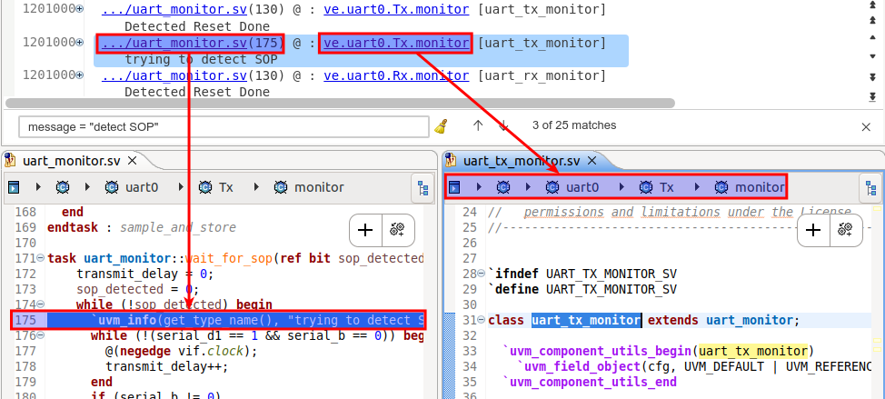Clear the log filter with the broom icon

coord(441,125)
